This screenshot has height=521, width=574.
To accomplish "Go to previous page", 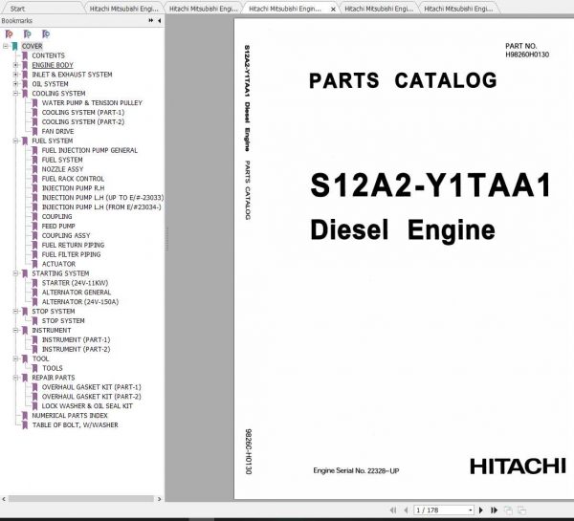I will pyautogui.click(x=406, y=510).
